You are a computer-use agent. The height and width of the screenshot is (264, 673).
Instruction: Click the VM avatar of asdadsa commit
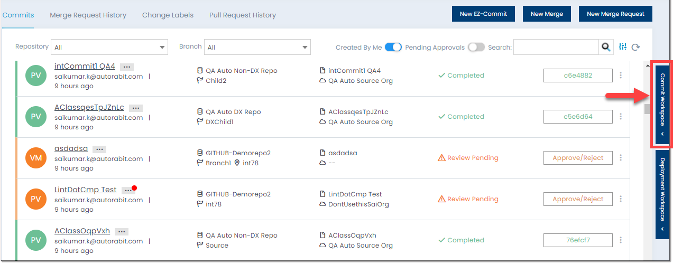pos(36,158)
